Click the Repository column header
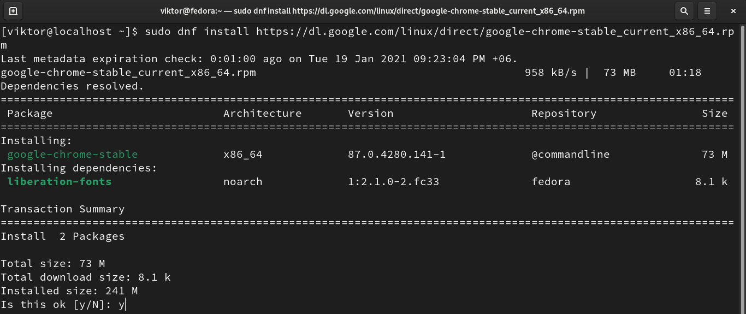The height and width of the screenshot is (314, 746). (x=564, y=114)
